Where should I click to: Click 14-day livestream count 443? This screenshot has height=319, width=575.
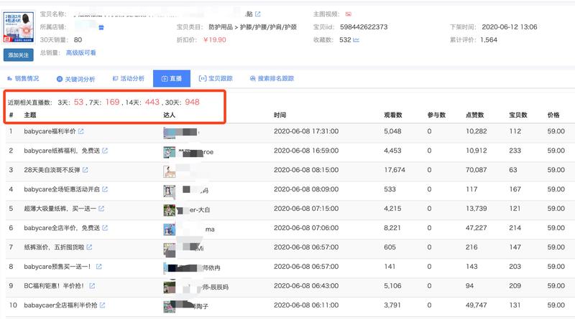click(x=152, y=102)
